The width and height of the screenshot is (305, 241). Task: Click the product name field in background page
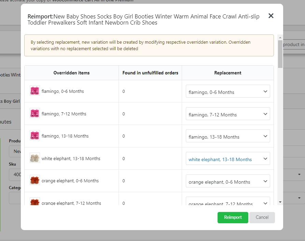tap(15, 151)
